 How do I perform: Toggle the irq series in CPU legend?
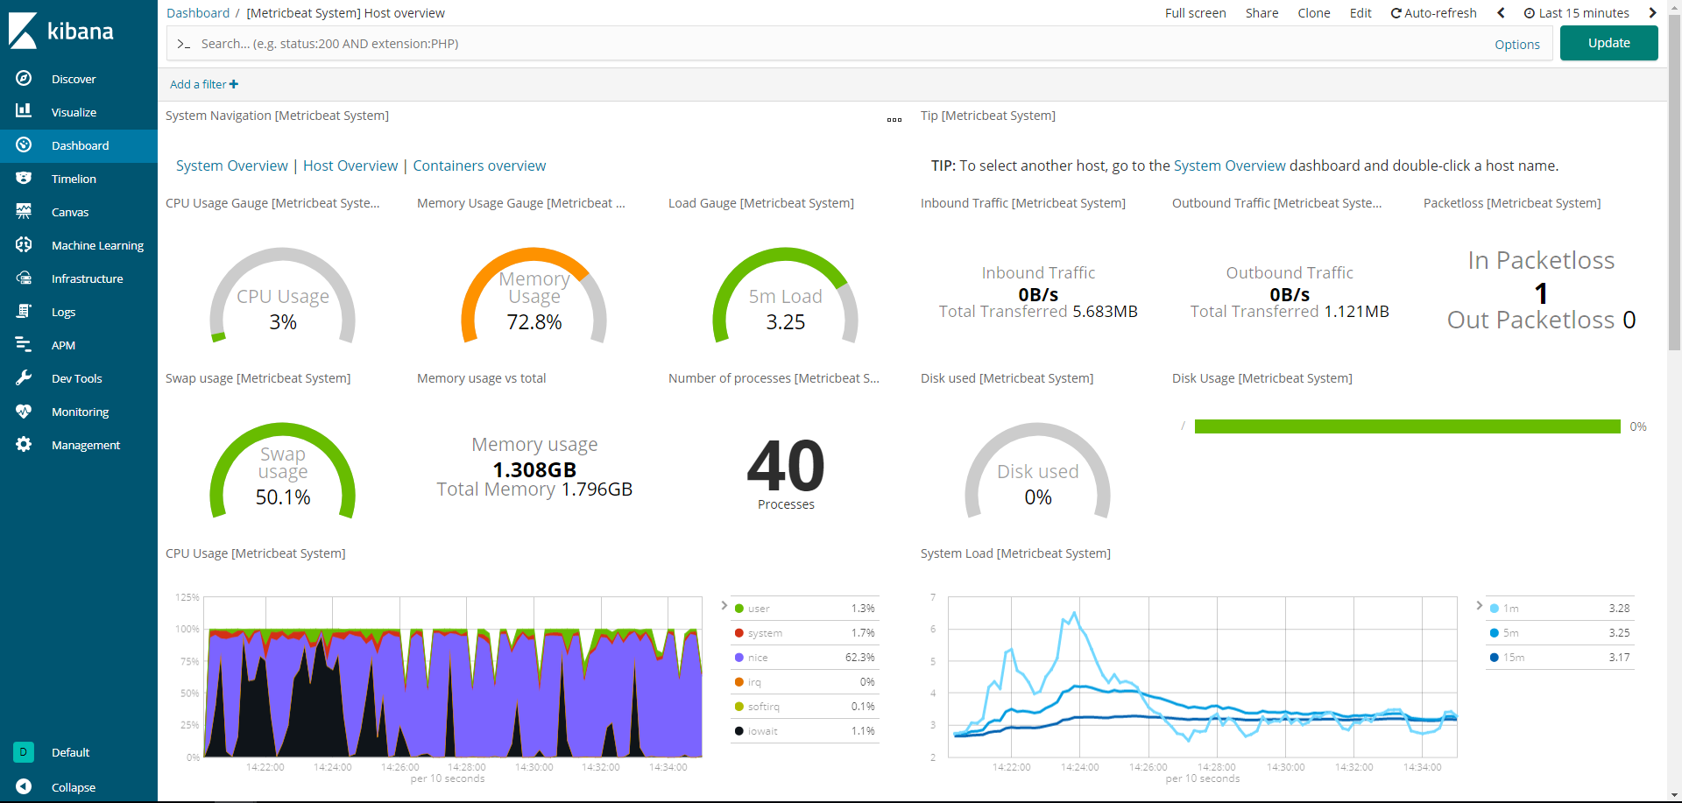pos(804,682)
